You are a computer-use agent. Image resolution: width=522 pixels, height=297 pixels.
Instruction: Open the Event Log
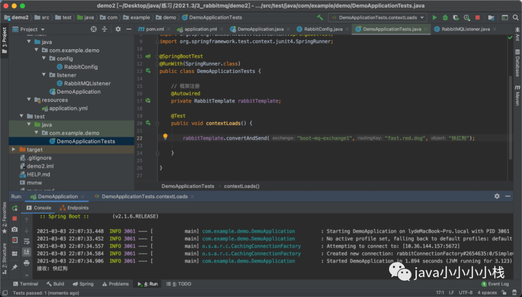pyautogui.click(x=495, y=283)
